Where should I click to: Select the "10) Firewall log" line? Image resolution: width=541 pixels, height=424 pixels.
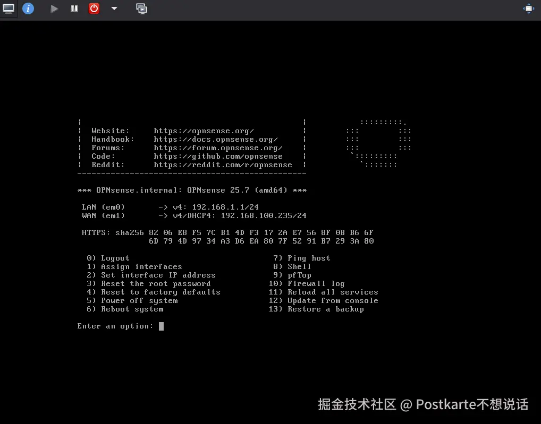[307, 283]
